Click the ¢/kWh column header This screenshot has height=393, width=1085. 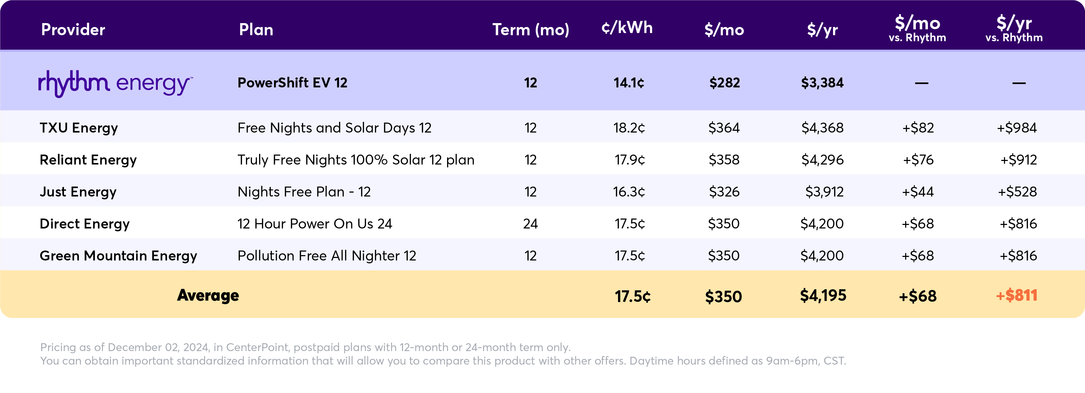pyautogui.click(x=627, y=28)
